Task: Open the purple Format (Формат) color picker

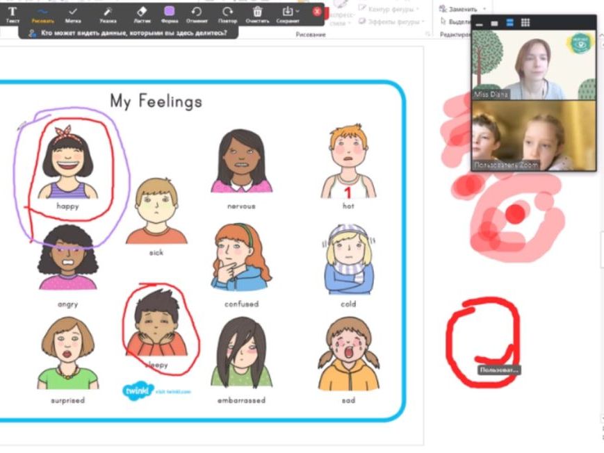Action: point(170,15)
